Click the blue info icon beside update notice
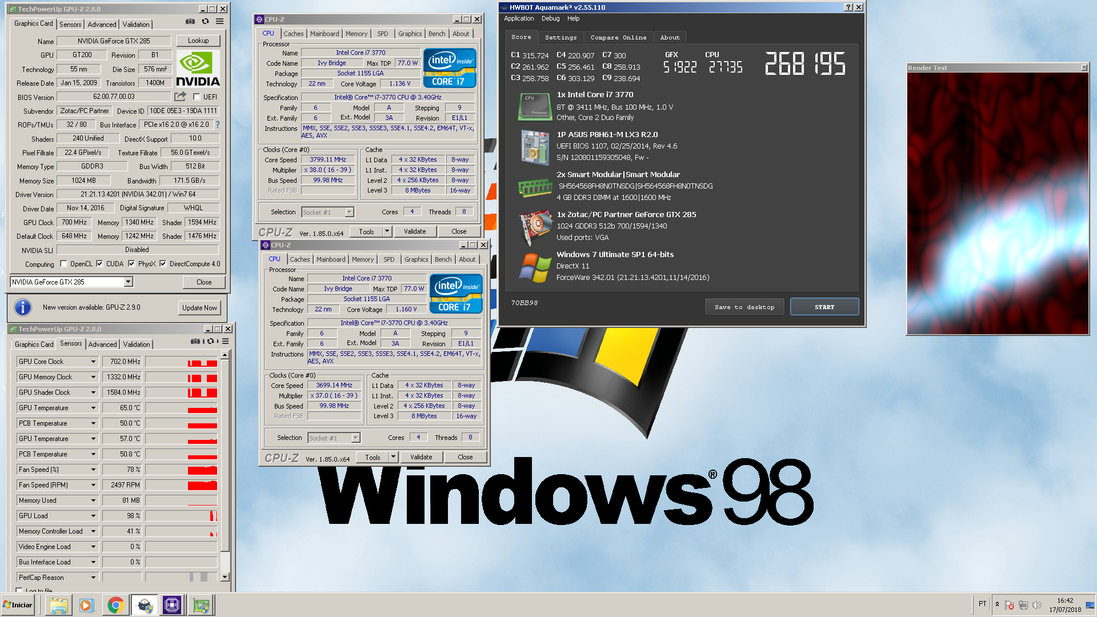Image resolution: width=1097 pixels, height=617 pixels. [22, 307]
